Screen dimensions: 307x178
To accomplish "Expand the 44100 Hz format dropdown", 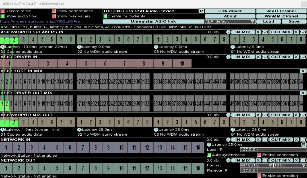I will point(256,165).
